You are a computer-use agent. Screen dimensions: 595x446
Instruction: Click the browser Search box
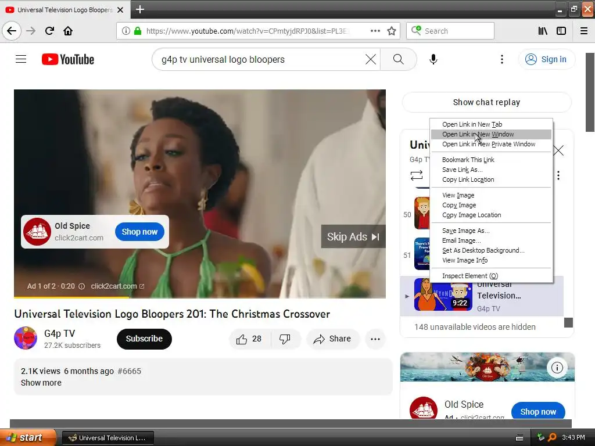pos(450,31)
